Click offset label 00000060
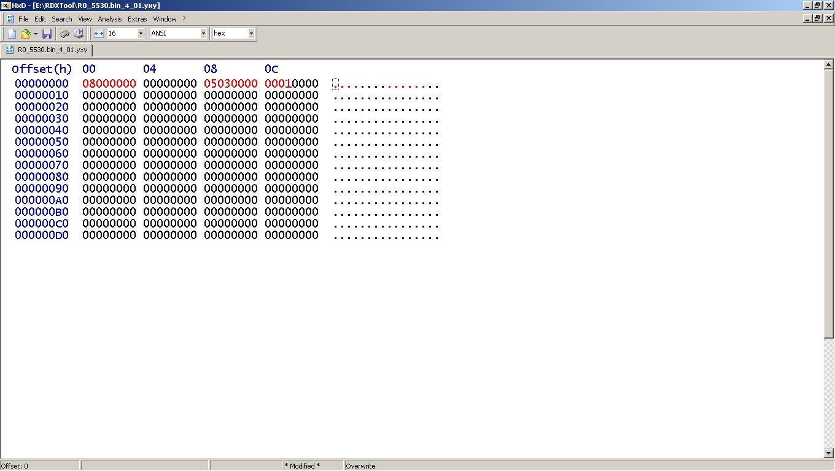Image resolution: width=835 pixels, height=471 pixels. pos(42,153)
